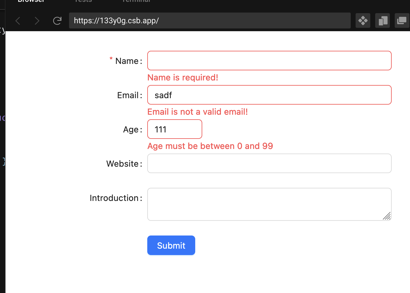Viewport: 410px width, 293px height.
Task: Open the CodeSandbox diamond devtools icon
Action: tap(363, 20)
